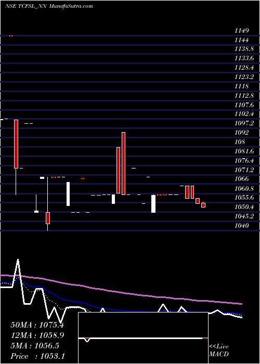Image resolution: width=260 pixels, height=364 pixels.
Task: Click the 1112.8 price axis label
Action: point(244,95)
